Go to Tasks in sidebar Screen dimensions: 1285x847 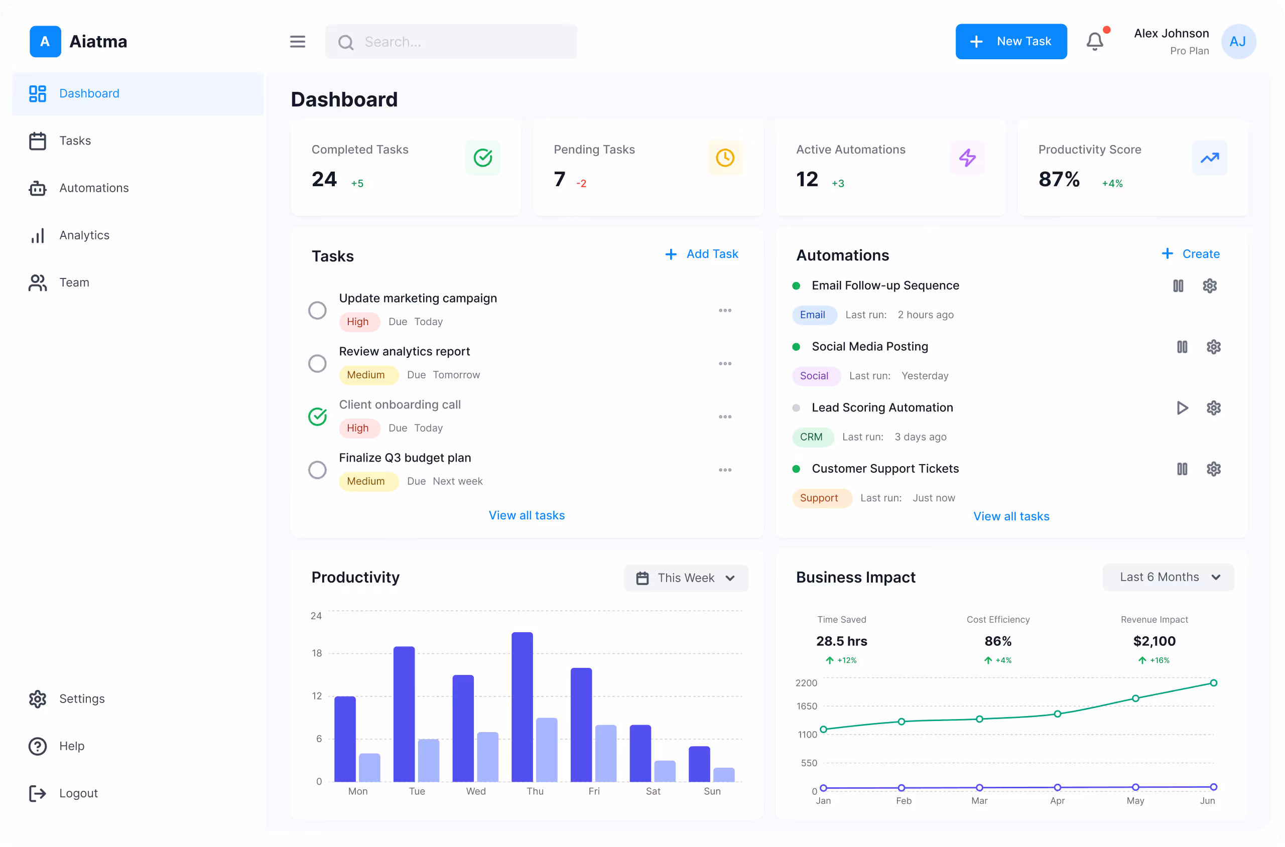pyautogui.click(x=138, y=141)
